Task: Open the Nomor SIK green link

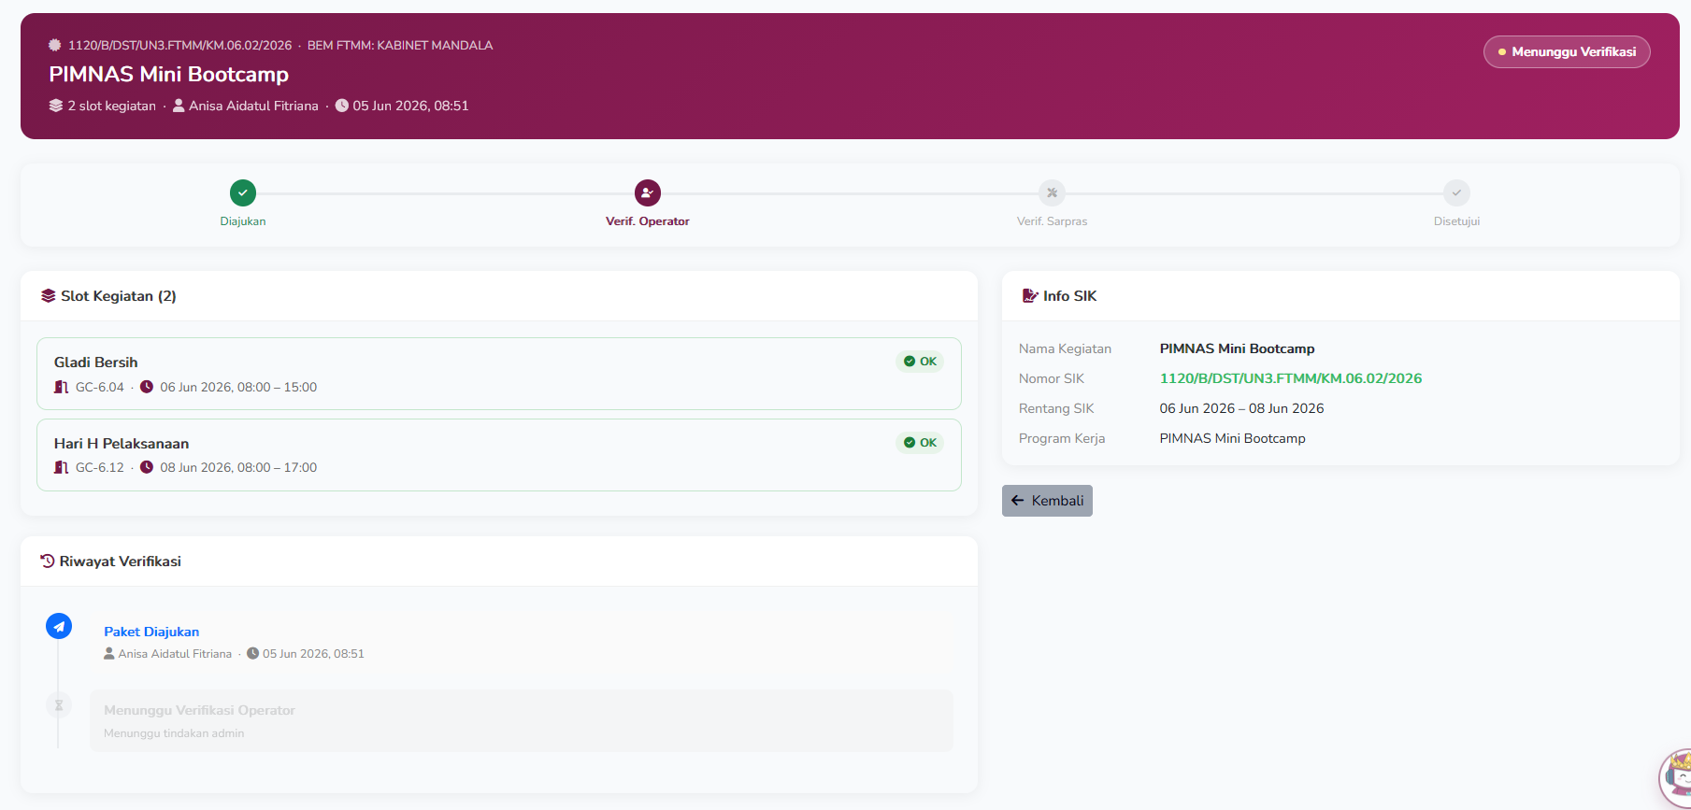Action: click(1291, 378)
